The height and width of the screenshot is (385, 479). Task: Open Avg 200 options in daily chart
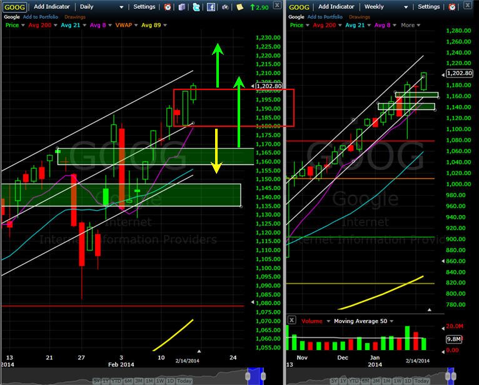click(x=55, y=26)
